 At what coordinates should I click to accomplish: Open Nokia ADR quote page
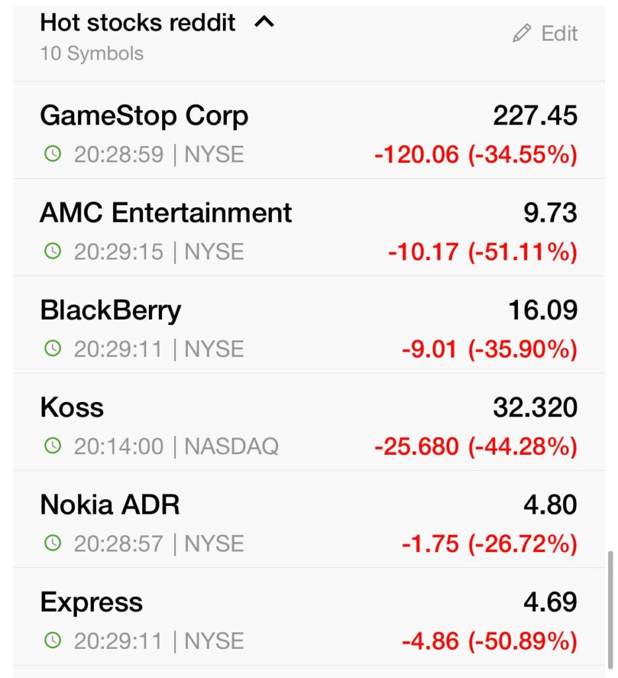(x=309, y=519)
